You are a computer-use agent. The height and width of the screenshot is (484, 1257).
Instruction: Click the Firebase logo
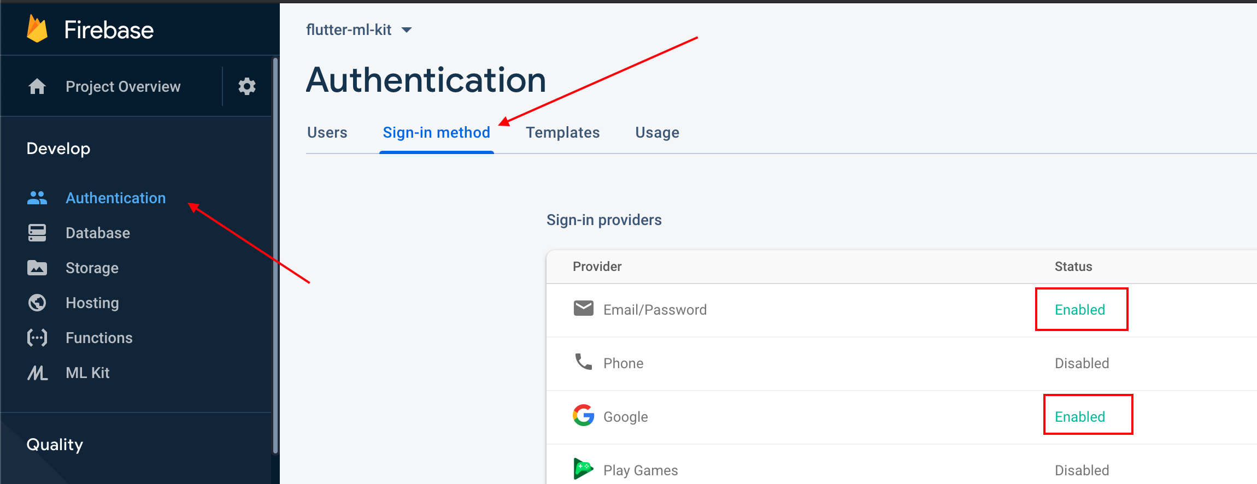(90, 29)
